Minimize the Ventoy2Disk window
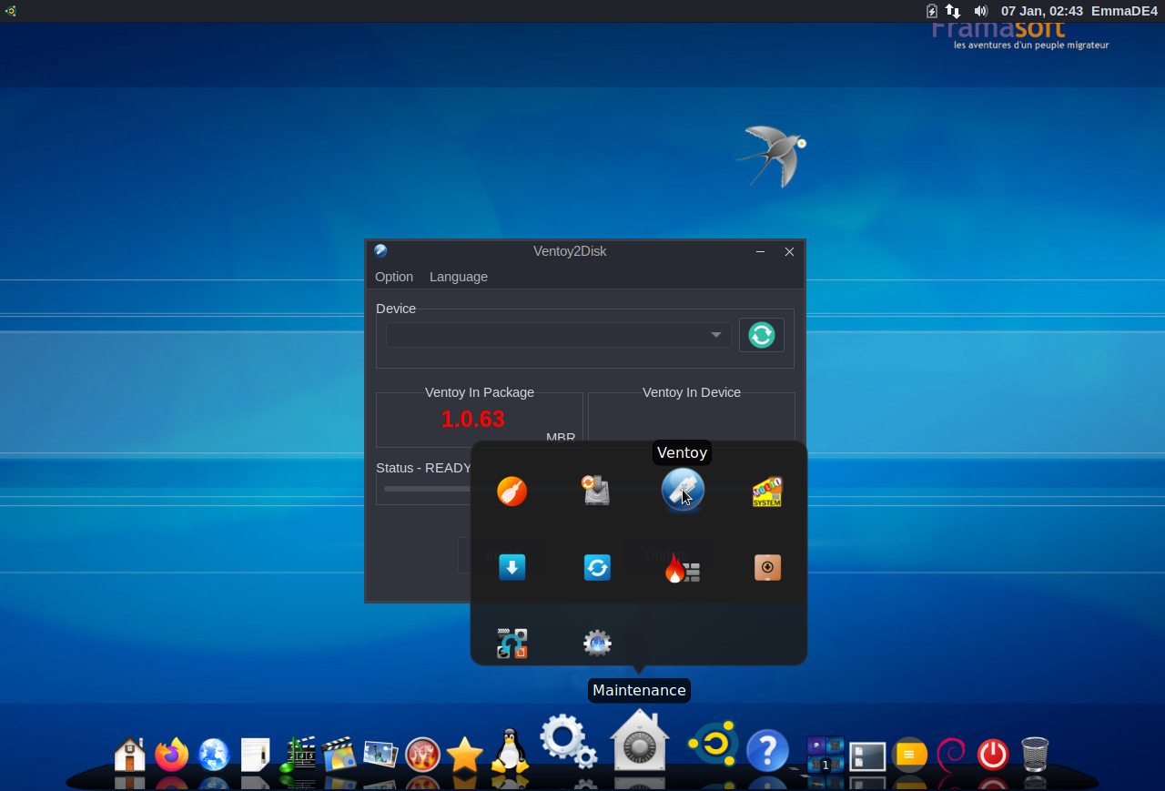 [760, 252]
